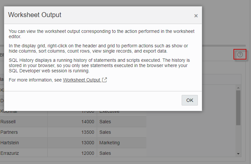Image resolution: width=251 pixels, height=164 pixels.
Task: Click the OK button
Action: click(190, 100)
